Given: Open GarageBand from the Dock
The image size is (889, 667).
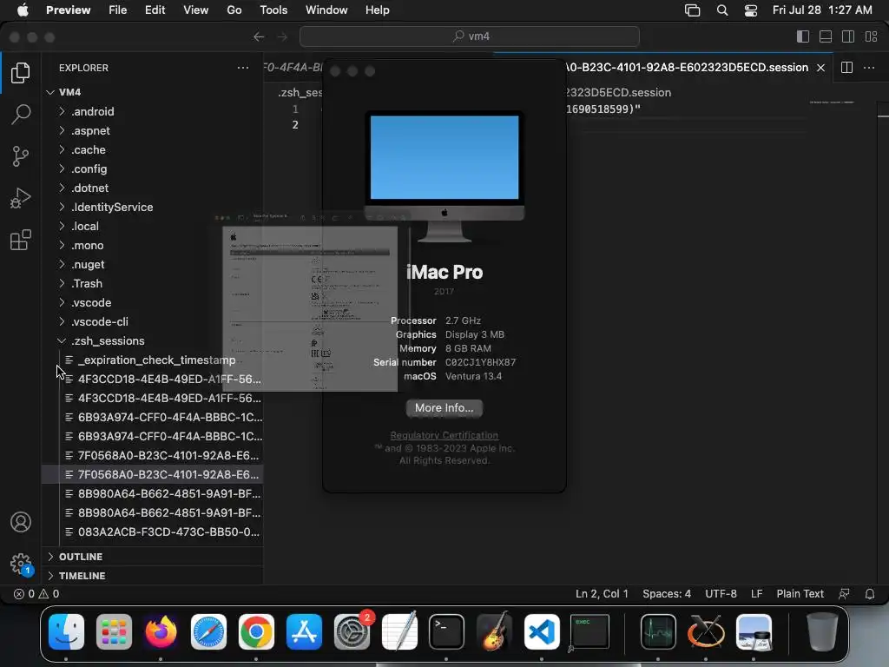Looking at the screenshot, I should tap(494, 631).
